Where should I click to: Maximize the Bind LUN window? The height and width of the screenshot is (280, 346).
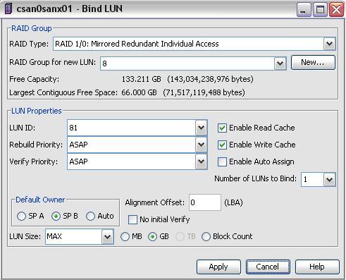pyautogui.click(x=320, y=9)
